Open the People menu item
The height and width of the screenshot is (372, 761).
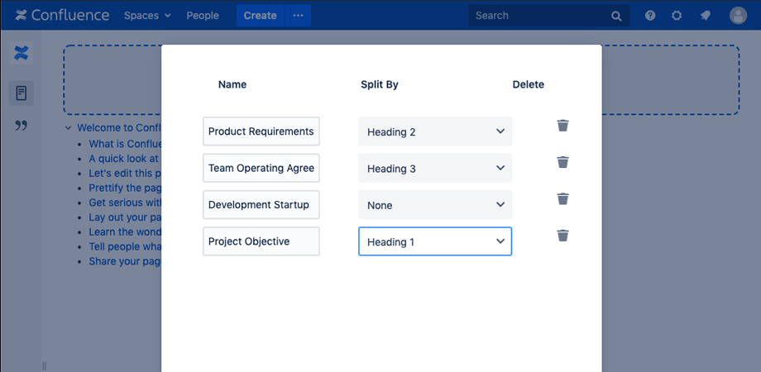[x=203, y=16]
